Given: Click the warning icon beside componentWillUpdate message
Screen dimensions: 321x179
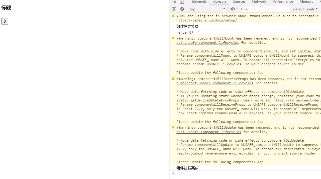Looking at the screenshot, I should click(173, 127).
